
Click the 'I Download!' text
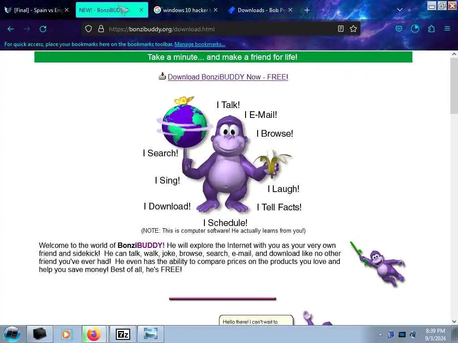tap(167, 206)
